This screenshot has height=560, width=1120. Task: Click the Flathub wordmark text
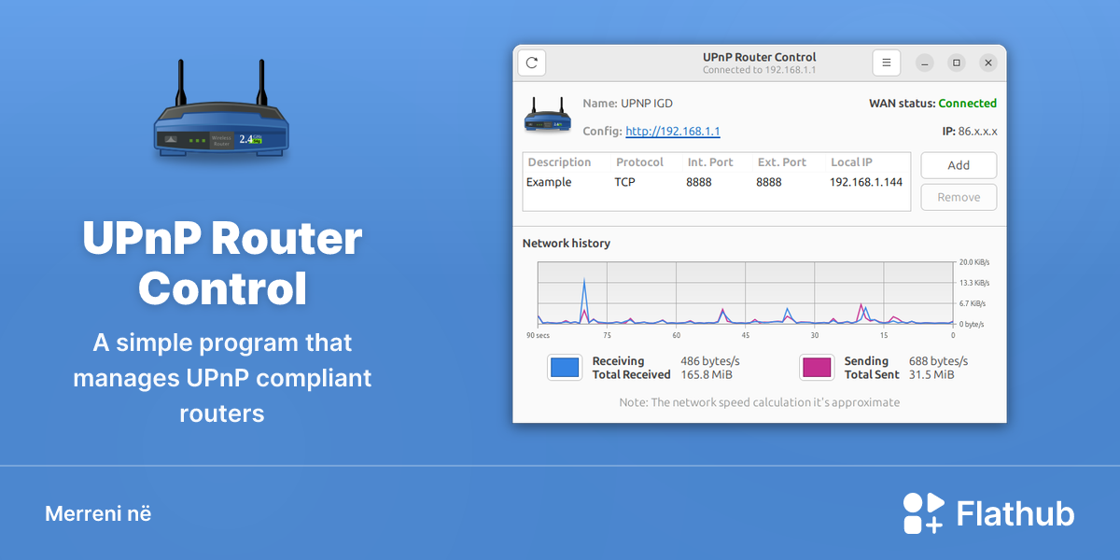[x=1015, y=514]
